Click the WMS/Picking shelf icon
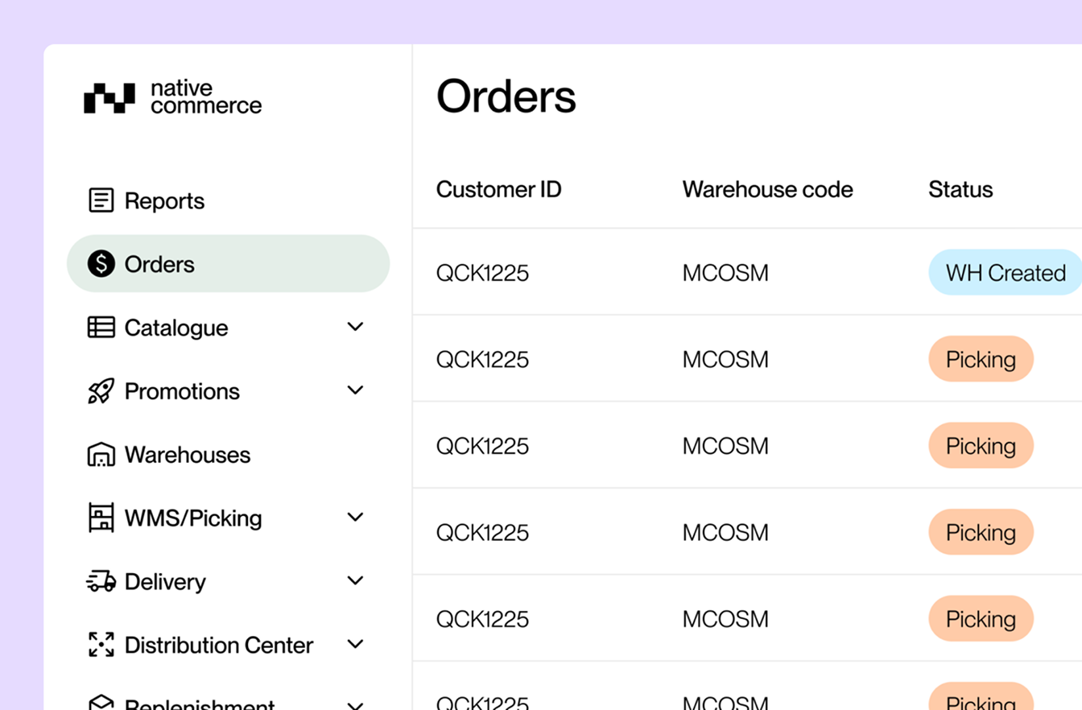Screen dimensions: 1082x710 click(x=100, y=518)
